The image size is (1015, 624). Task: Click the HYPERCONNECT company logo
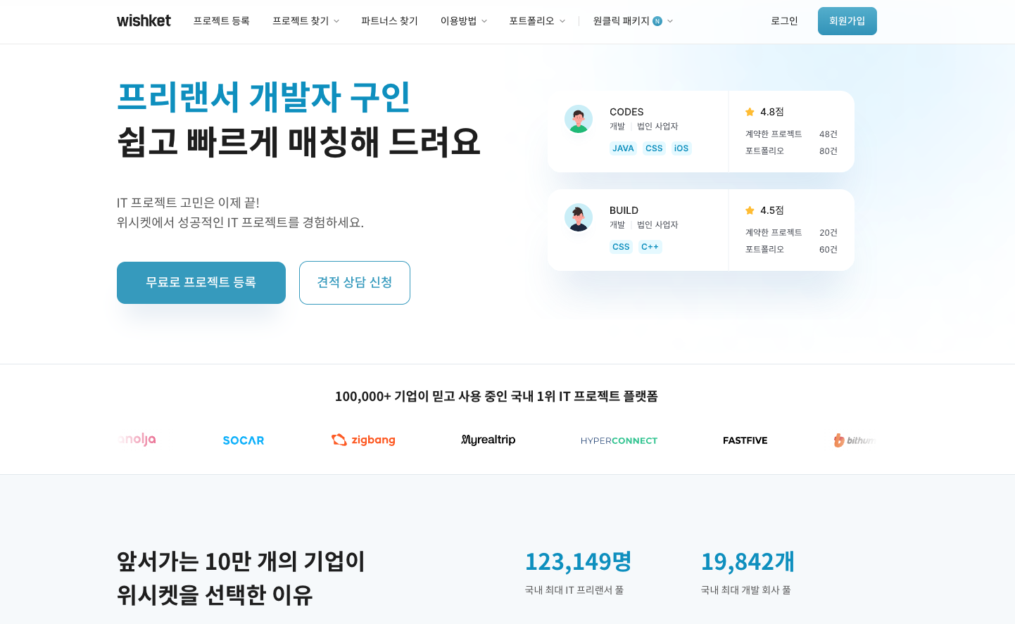tap(619, 440)
